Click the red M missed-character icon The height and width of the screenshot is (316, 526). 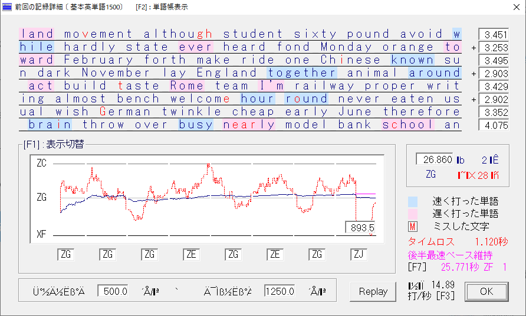pyautogui.click(x=413, y=227)
